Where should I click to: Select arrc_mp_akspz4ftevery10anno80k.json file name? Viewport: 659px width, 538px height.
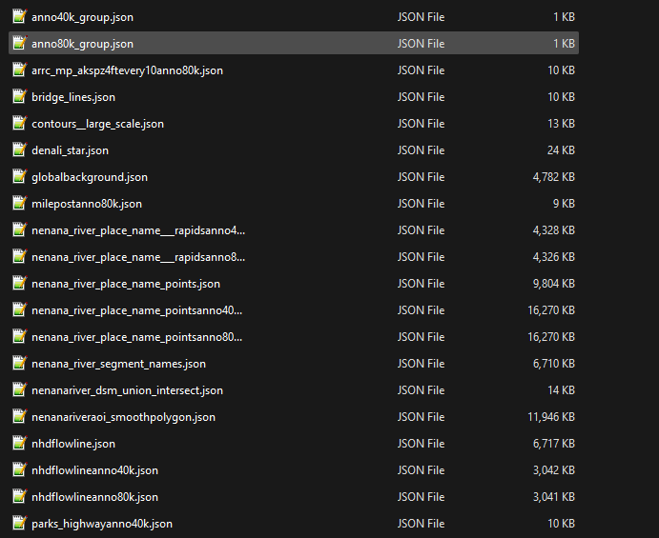127,70
